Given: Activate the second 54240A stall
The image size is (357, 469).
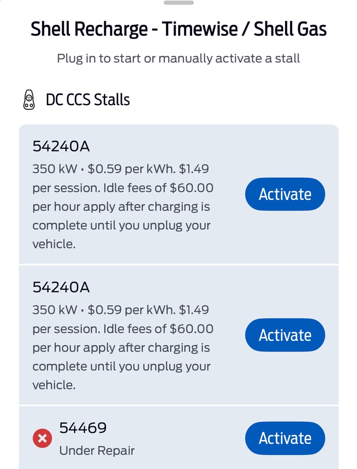Looking at the screenshot, I should [285, 335].
